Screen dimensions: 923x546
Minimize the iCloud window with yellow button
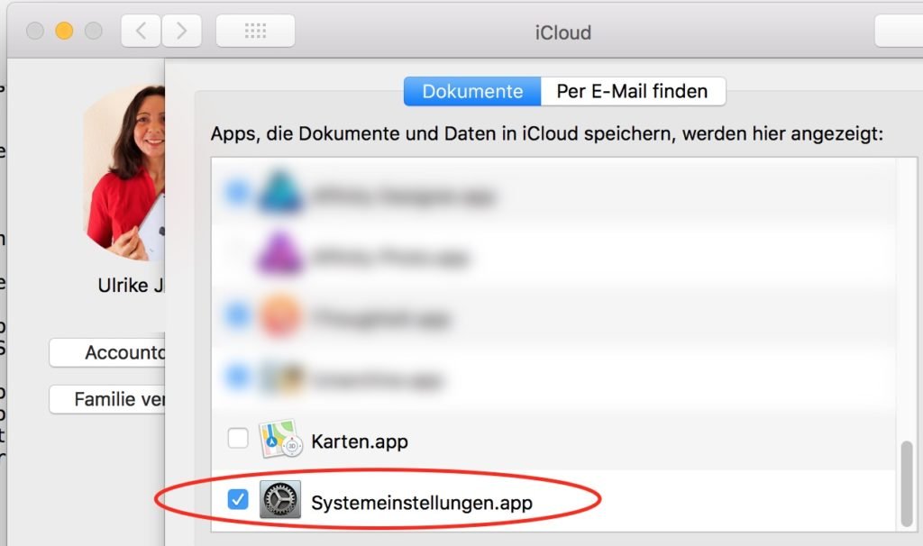[64, 31]
